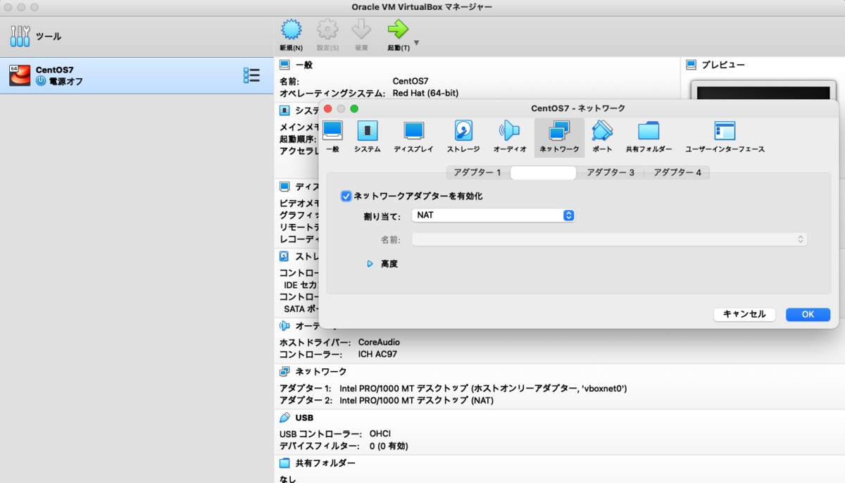Click the ICH AC97 controller text
This screenshot has height=483, width=845.
(x=377, y=354)
